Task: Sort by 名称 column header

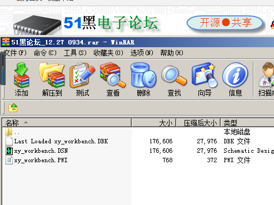Action: (67, 123)
